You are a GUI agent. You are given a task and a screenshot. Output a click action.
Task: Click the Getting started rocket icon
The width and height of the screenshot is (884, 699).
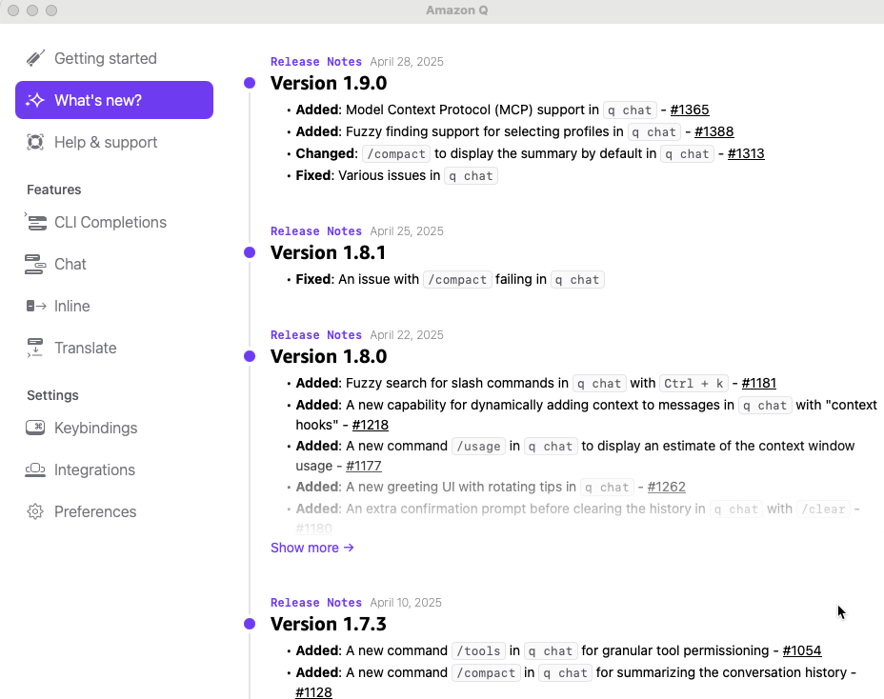pos(35,58)
